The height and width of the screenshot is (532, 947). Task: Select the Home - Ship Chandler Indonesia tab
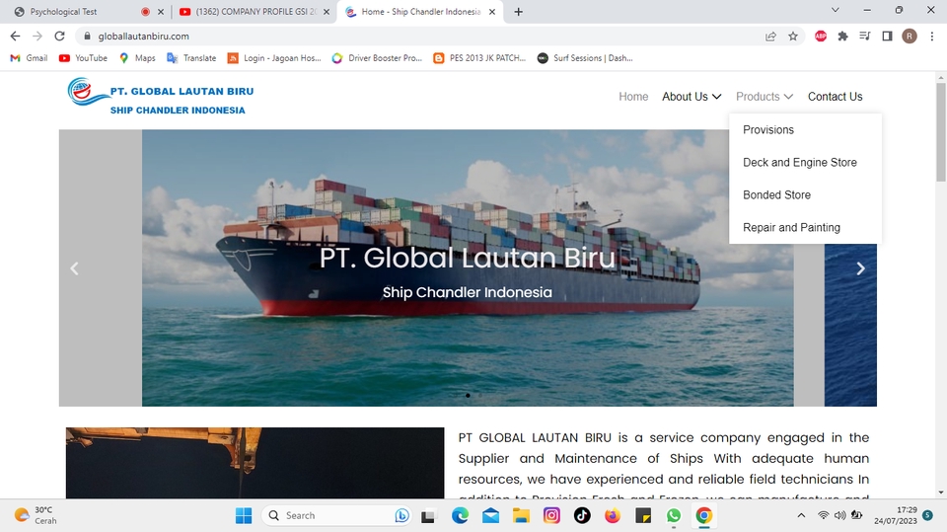coord(421,12)
